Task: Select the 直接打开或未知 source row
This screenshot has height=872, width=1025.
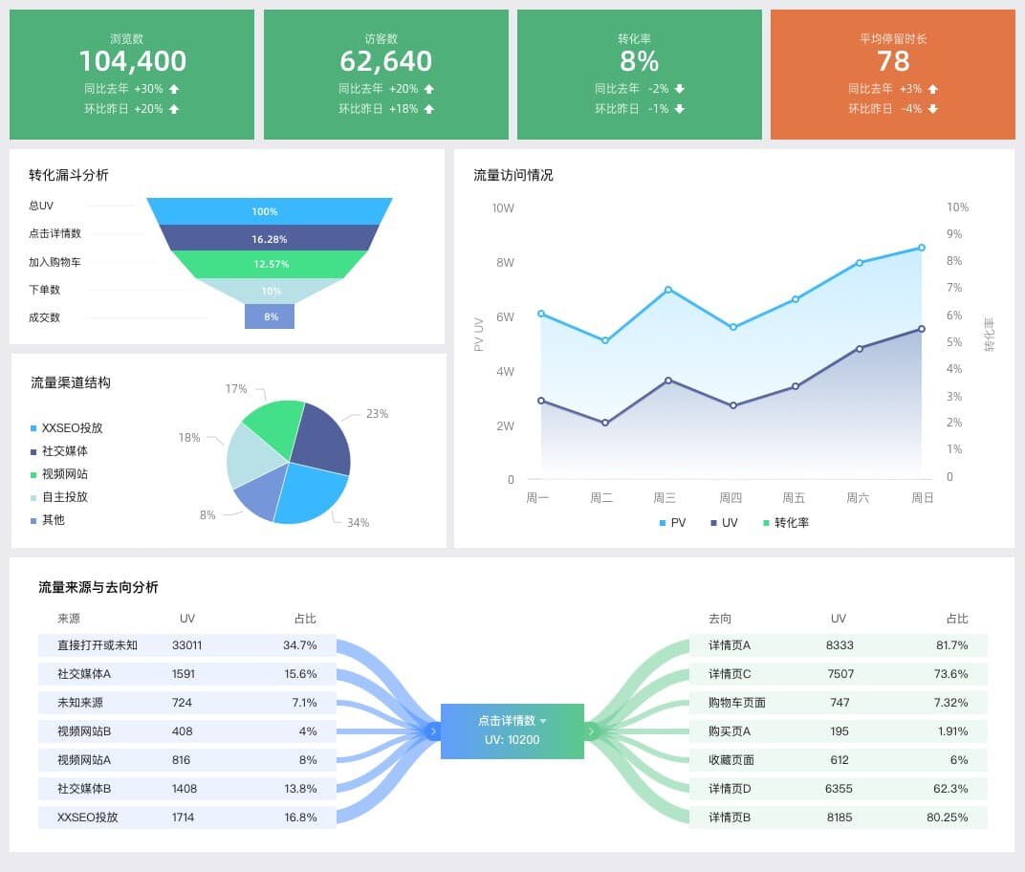Action: (187, 645)
